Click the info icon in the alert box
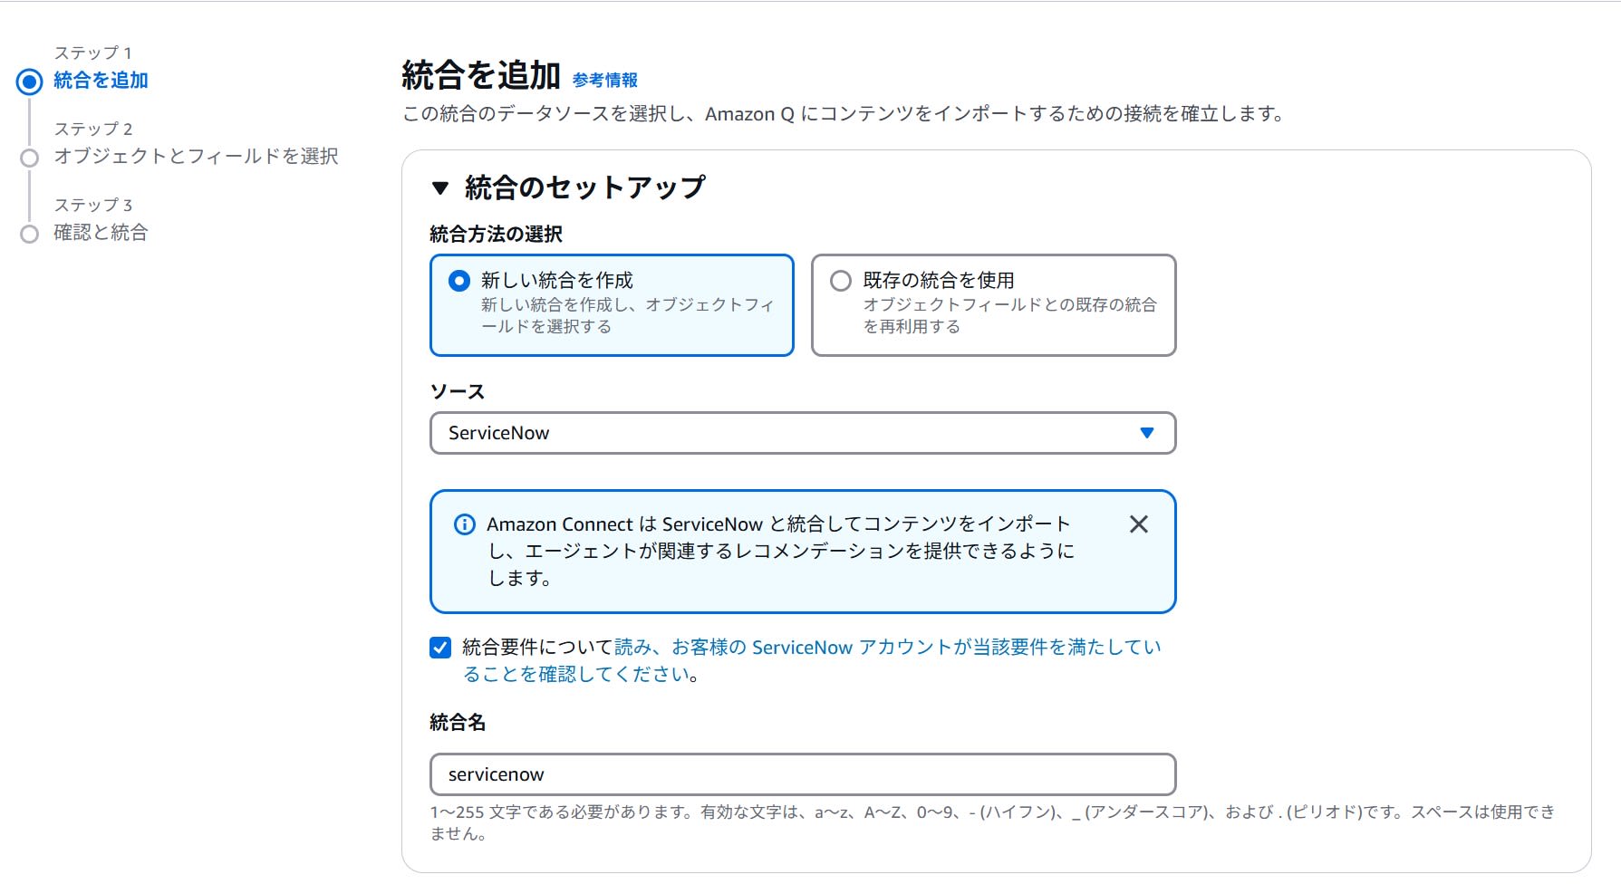 pos(464,524)
